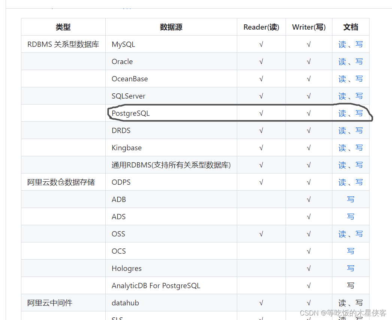
Task: Select the ADB data source cell
Action: pos(171,199)
